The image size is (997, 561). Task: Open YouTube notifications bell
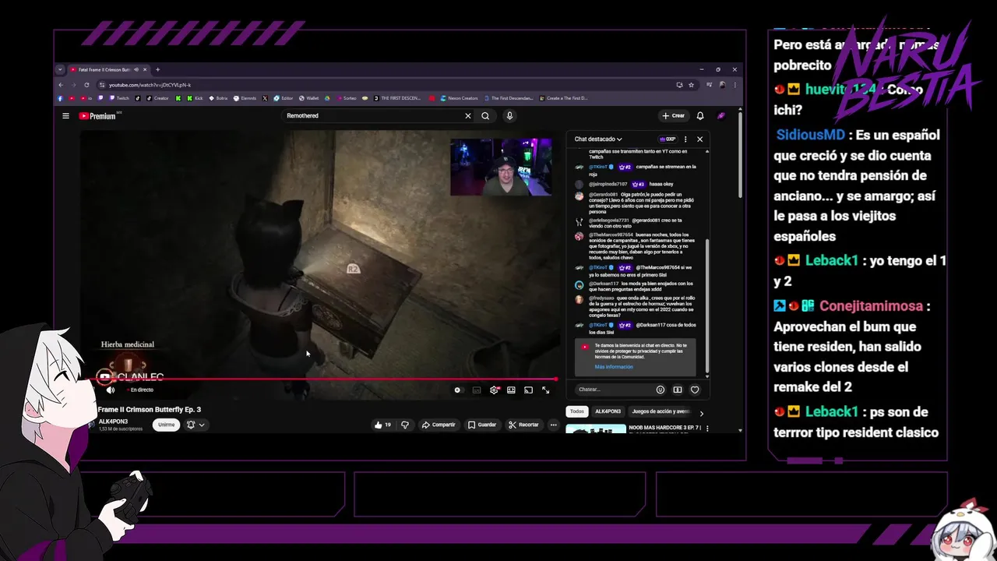(700, 116)
